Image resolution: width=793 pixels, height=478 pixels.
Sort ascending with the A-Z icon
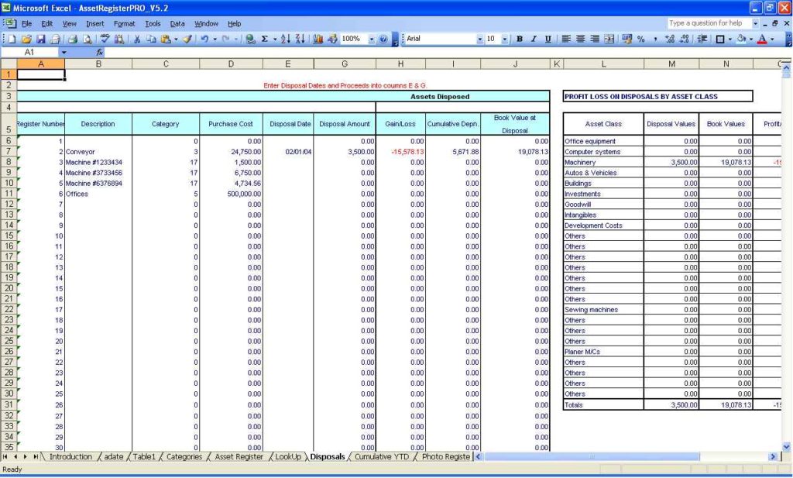pos(284,39)
